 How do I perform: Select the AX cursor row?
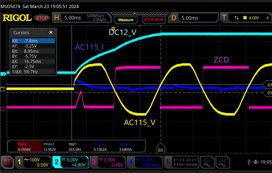[x=33, y=41]
